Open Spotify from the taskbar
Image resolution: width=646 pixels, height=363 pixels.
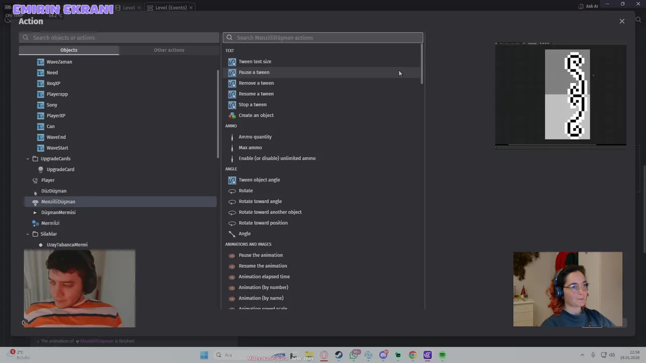coord(442,355)
